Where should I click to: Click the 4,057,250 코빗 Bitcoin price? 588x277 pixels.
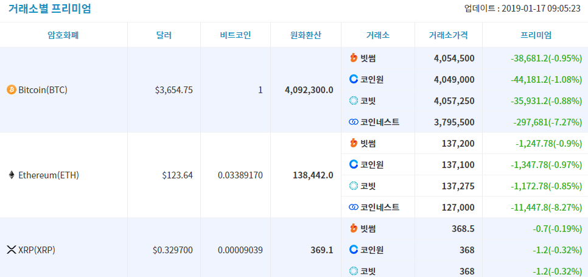click(455, 101)
